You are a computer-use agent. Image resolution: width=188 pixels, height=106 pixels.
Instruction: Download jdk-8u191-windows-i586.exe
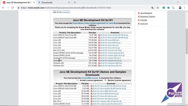(111, 63)
